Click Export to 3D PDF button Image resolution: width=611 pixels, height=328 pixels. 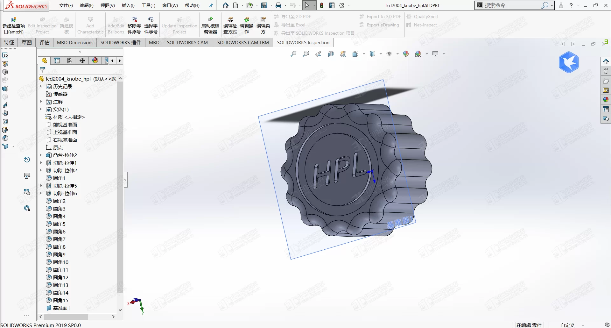coord(380,17)
